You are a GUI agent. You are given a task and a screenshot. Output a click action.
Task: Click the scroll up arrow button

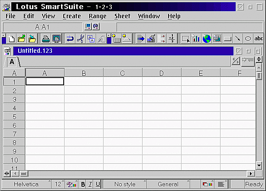point(259,68)
